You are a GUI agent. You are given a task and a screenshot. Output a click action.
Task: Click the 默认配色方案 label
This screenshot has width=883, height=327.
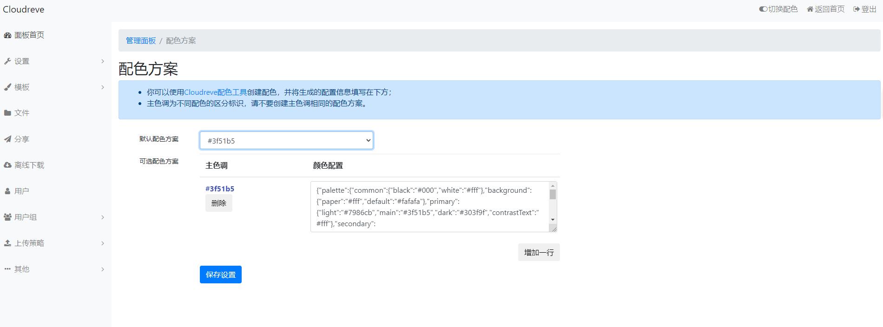159,139
